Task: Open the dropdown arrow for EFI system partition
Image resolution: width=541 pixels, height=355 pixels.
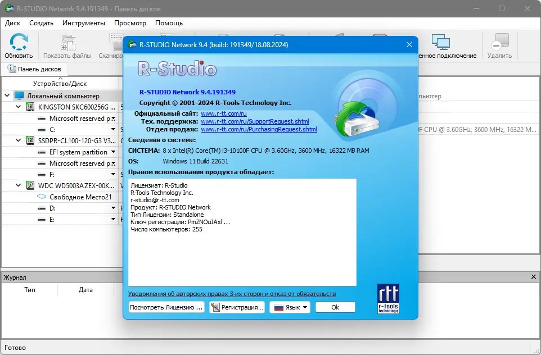Action: pyautogui.click(x=113, y=152)
